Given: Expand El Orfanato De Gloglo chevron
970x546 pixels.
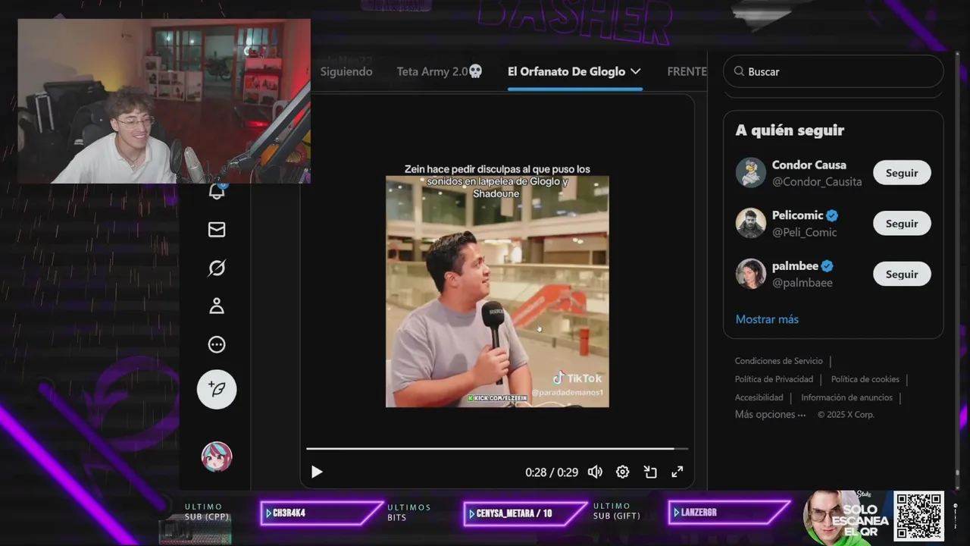Looking at the screenshot, I should click(x=636, y=71).
